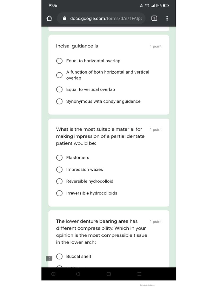Tap the padlock site security icon
Viewport: 217px width, 289px height.
point(64,18)
